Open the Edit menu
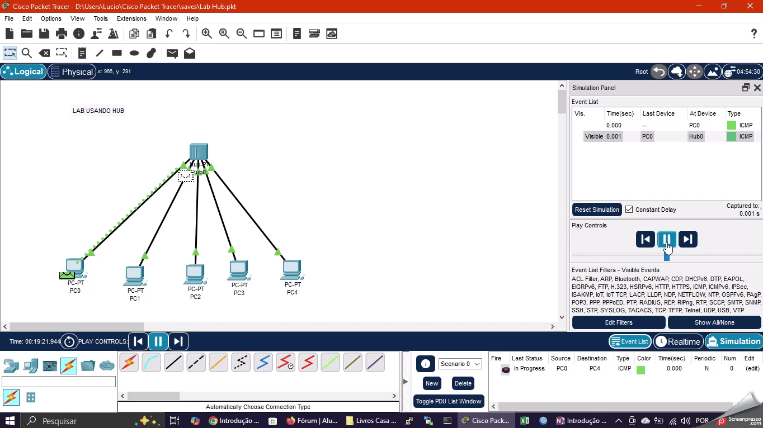 coord(27,18)
